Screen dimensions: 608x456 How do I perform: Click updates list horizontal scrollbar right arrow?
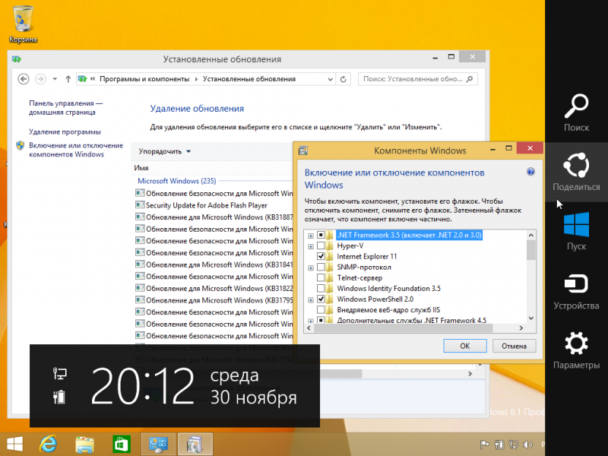(470, 374)
